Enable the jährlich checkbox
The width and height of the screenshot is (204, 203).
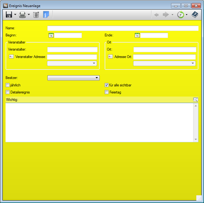point(8,85)
